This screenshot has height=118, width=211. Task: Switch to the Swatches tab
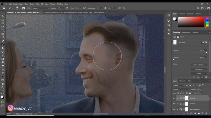coord(182,14)
